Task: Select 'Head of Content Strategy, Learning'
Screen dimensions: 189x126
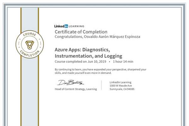Action: pyautogui.click(x=76, y=89)
